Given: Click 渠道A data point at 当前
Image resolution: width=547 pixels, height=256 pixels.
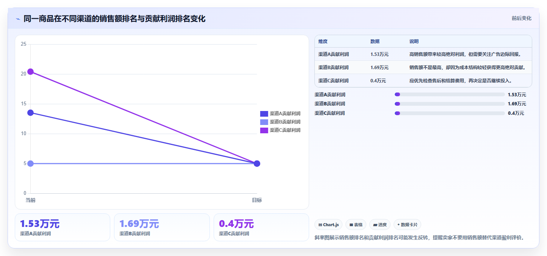Looking at the screenshot, I should click(x=30, y=113).
